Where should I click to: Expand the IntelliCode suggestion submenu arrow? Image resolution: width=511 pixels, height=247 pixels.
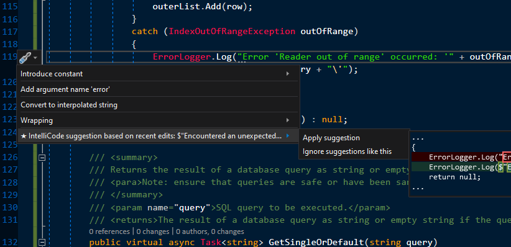[x=287, y=136]
